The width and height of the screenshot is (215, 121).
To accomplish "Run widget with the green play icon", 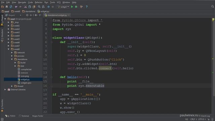I will click(72, 7).
